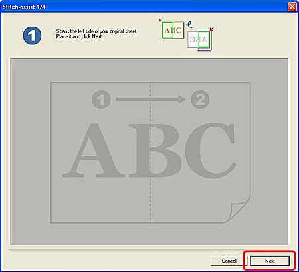Click the red arrow marker on upright sheet
Viewport: 299px width, 272px height.
tap(160, 20)
